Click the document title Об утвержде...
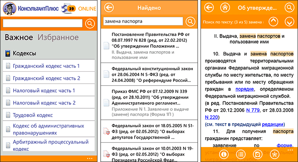Screen dimensions: 298x162 tap(257, 8)
